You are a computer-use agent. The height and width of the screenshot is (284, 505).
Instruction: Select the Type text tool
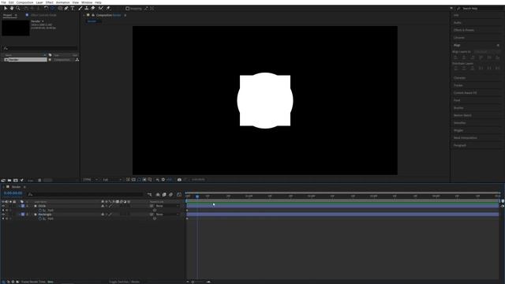coord(73,9)
